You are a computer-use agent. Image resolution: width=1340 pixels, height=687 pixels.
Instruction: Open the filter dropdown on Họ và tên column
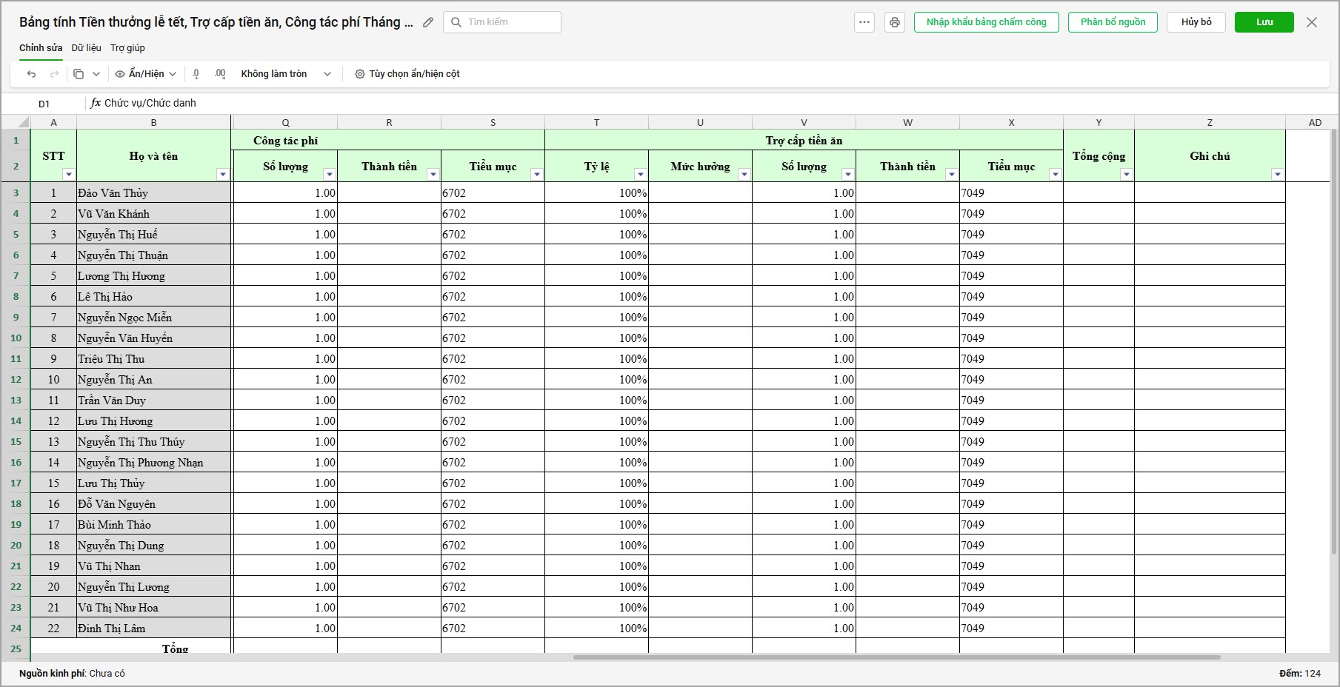pos(223,175)
